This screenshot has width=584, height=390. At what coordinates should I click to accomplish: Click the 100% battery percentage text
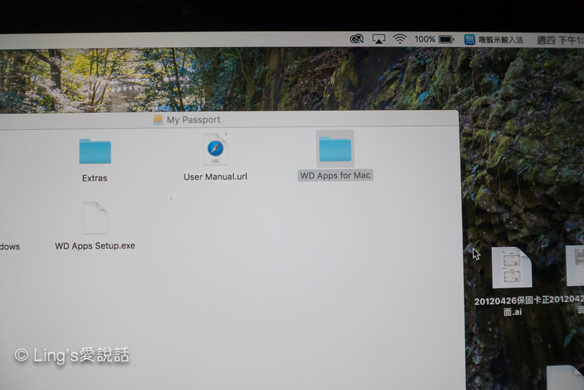425,39
